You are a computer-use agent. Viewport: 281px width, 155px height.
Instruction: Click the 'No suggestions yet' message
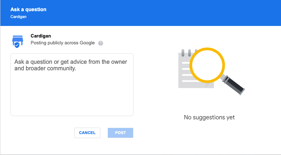coord(209,118)
